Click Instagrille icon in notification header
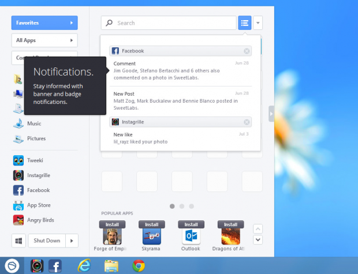Screen dimensions: 358x274 click(115, 122)
